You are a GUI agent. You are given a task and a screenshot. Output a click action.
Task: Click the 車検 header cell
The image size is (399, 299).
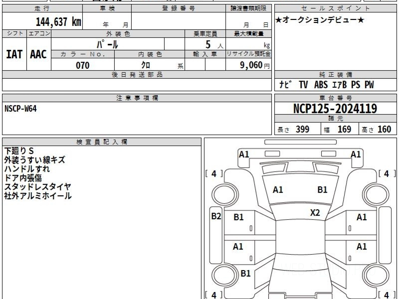[x=107, y=9]
